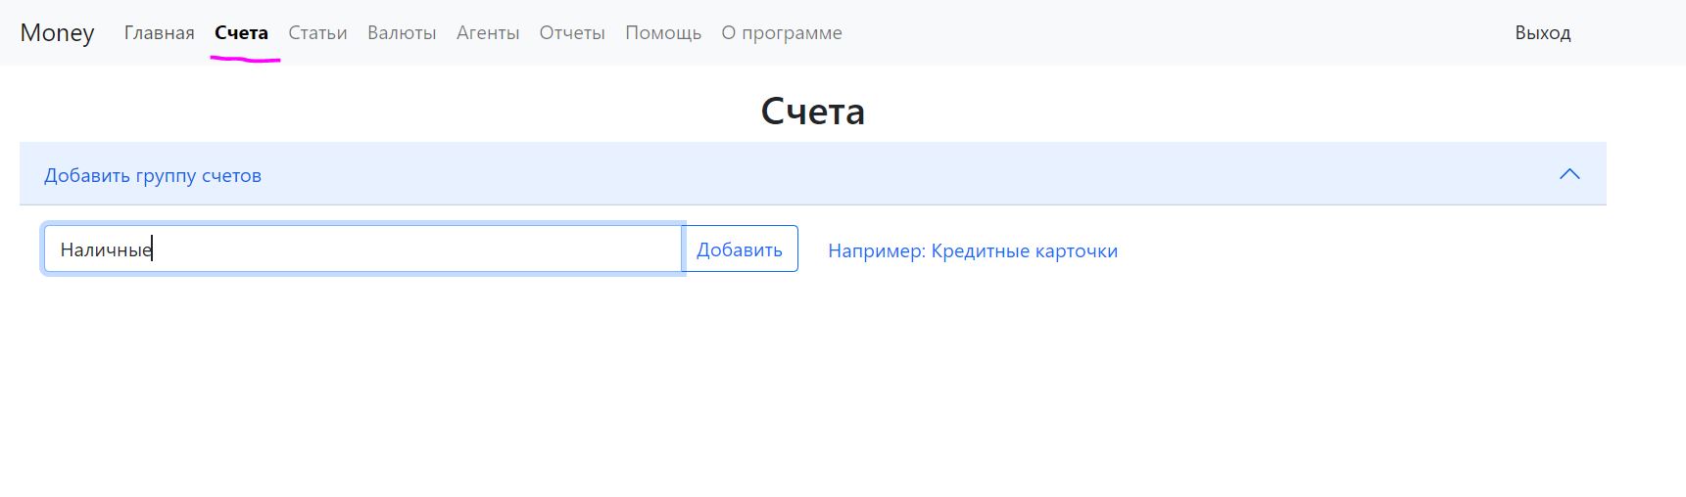Navigate to Валюты
Image resolution: width=1686 pixels, height=497 pixels.
(x=402, y=32)
